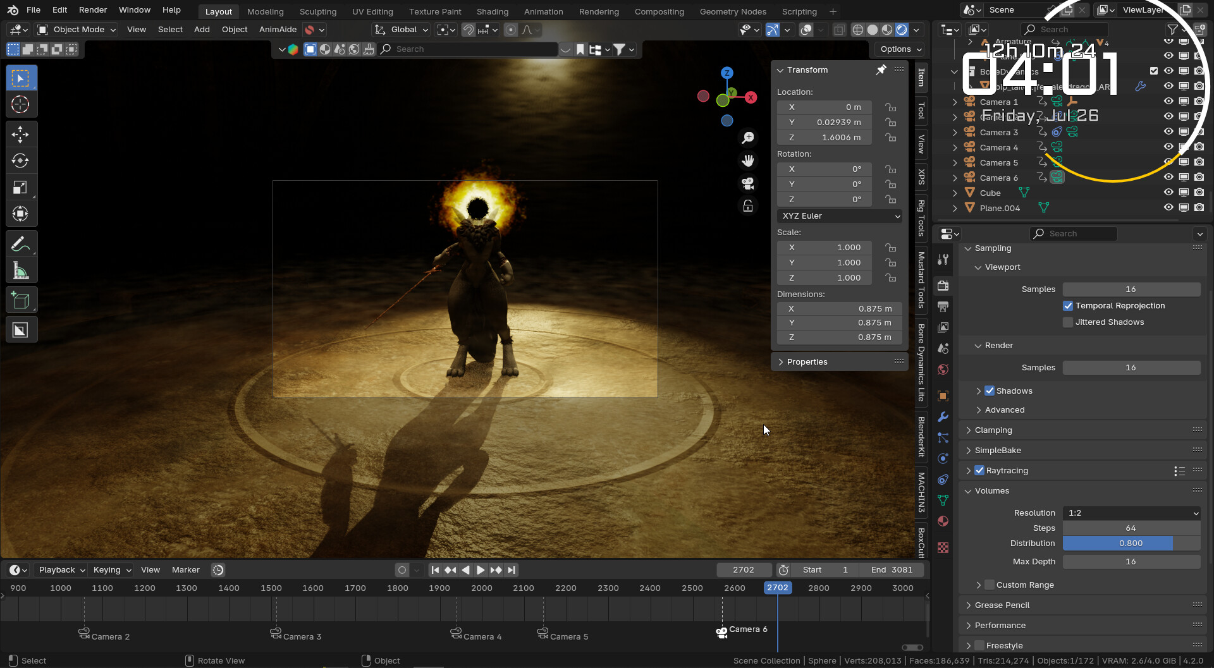Open the Keying popover in the timeline
Image resolution: width=1214 pixels, height=668 pixels.
point(112,570)
